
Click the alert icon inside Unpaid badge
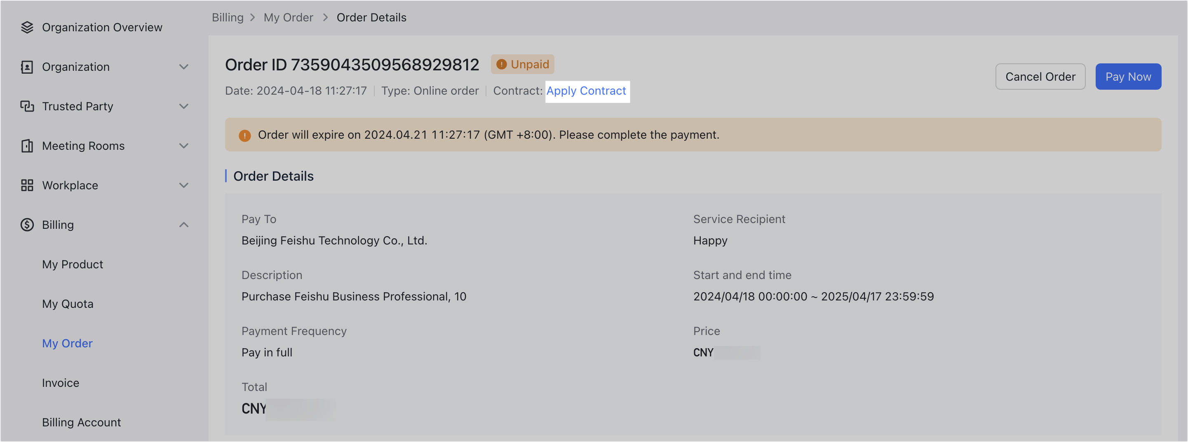tap(502, 65)
